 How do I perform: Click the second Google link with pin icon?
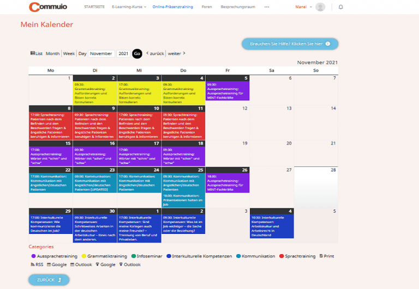point(105,264)
